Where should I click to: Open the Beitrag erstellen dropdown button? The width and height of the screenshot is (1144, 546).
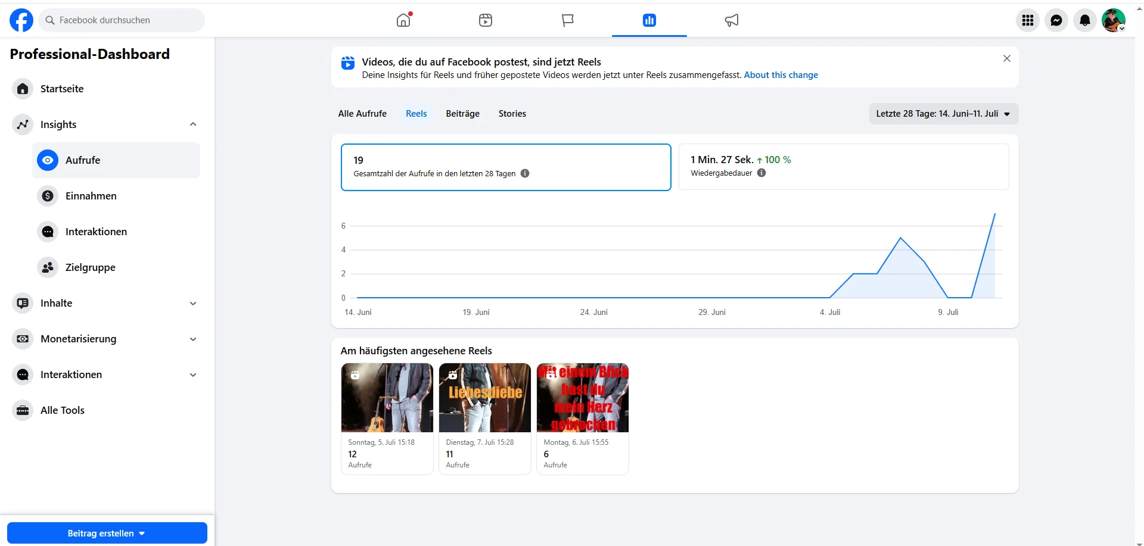[107, 533]
